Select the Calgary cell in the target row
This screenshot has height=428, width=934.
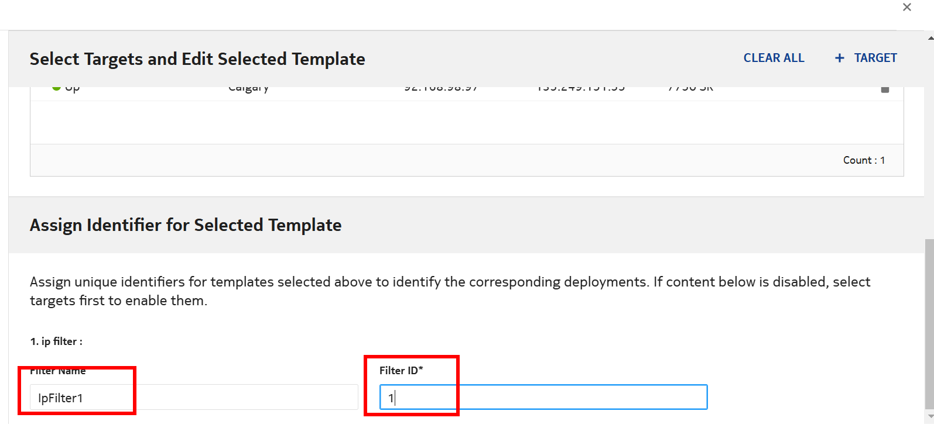click(248, 89)
